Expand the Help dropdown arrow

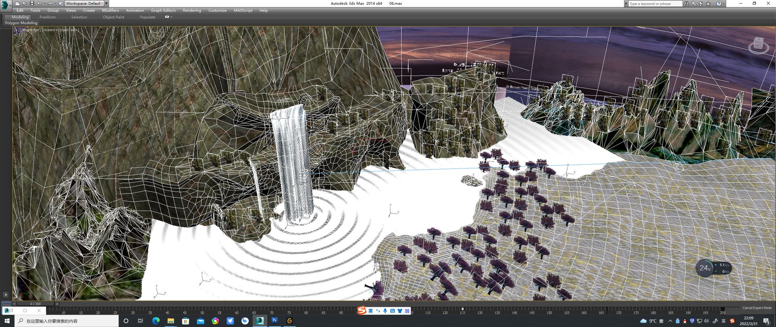(723, 4)
